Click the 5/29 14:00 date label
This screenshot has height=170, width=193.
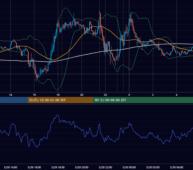tap(11, 167)
